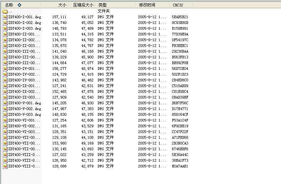The height and width of the screenshot is (184, 281).
Task: Select CRC value E0A7AAE1
Action: [x=180, y=166]
